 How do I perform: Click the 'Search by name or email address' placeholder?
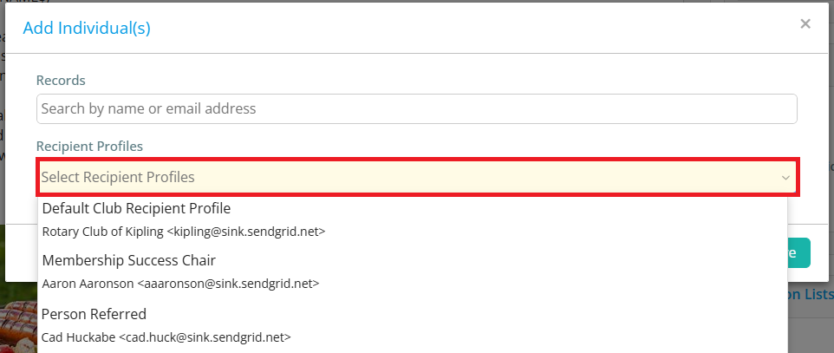(149, 109)
